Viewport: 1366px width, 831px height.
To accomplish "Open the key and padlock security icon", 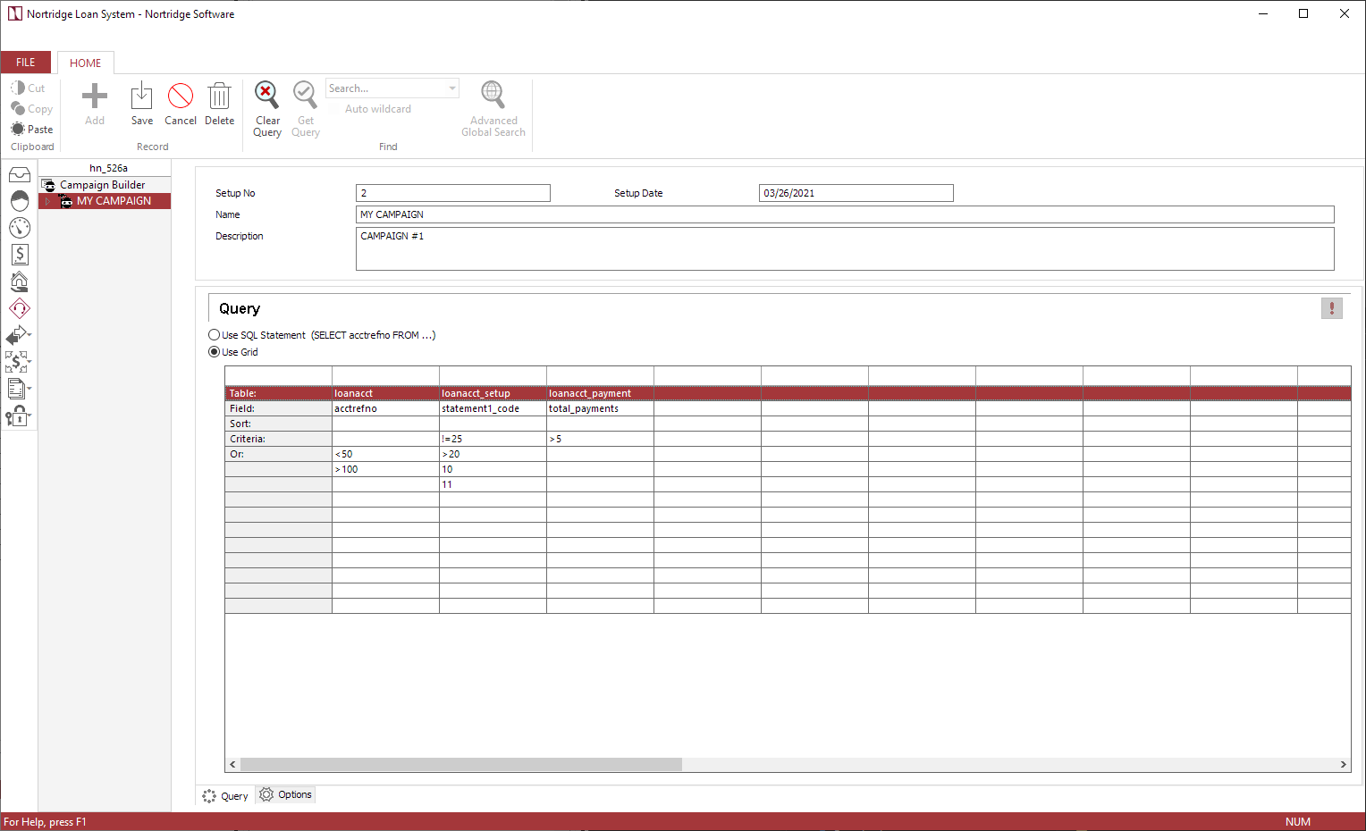I will coord(19,415).
